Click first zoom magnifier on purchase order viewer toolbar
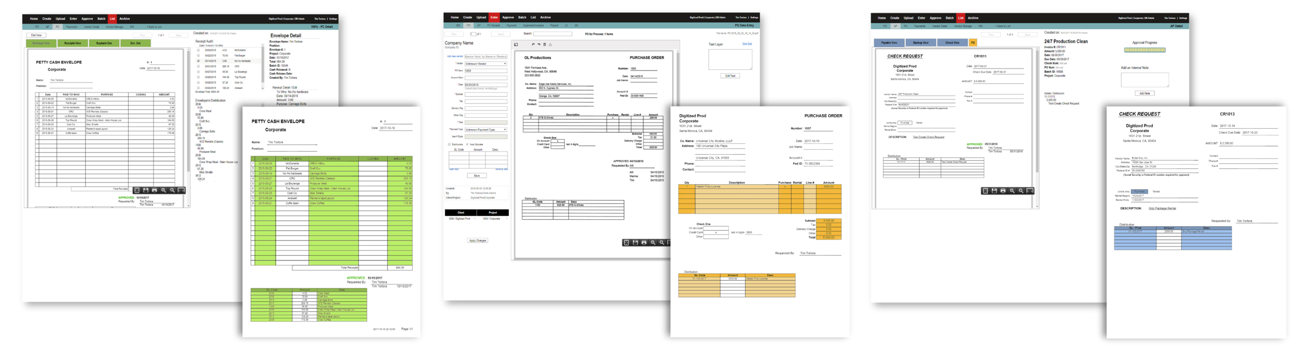Viewport: 1311px width, 349px height. pyautogui.click(x=653, y=243)
